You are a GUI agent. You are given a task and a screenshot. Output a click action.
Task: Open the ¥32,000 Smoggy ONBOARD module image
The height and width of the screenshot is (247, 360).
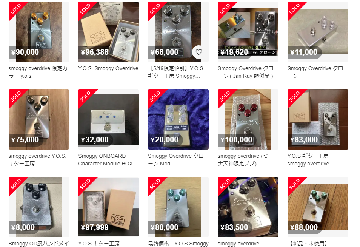pyautogui.click(x=108, y=119)
